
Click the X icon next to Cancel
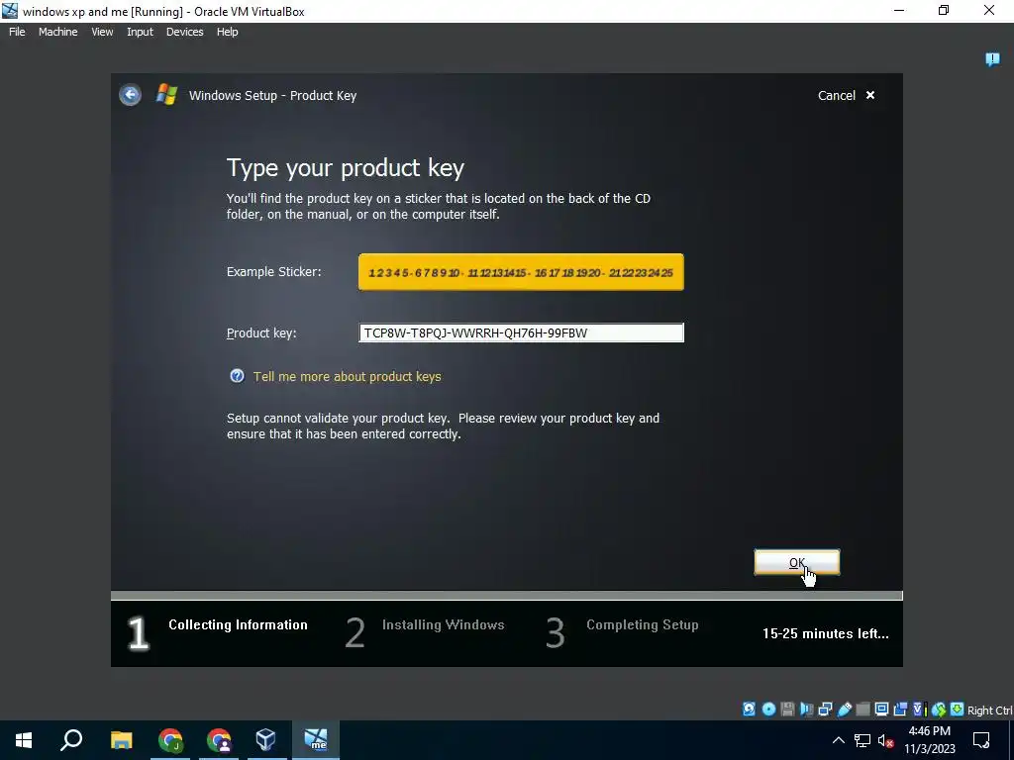coord(870,95)
